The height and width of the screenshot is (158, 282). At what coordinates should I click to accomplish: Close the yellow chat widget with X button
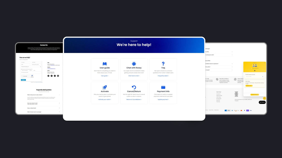tap(264, 98)
